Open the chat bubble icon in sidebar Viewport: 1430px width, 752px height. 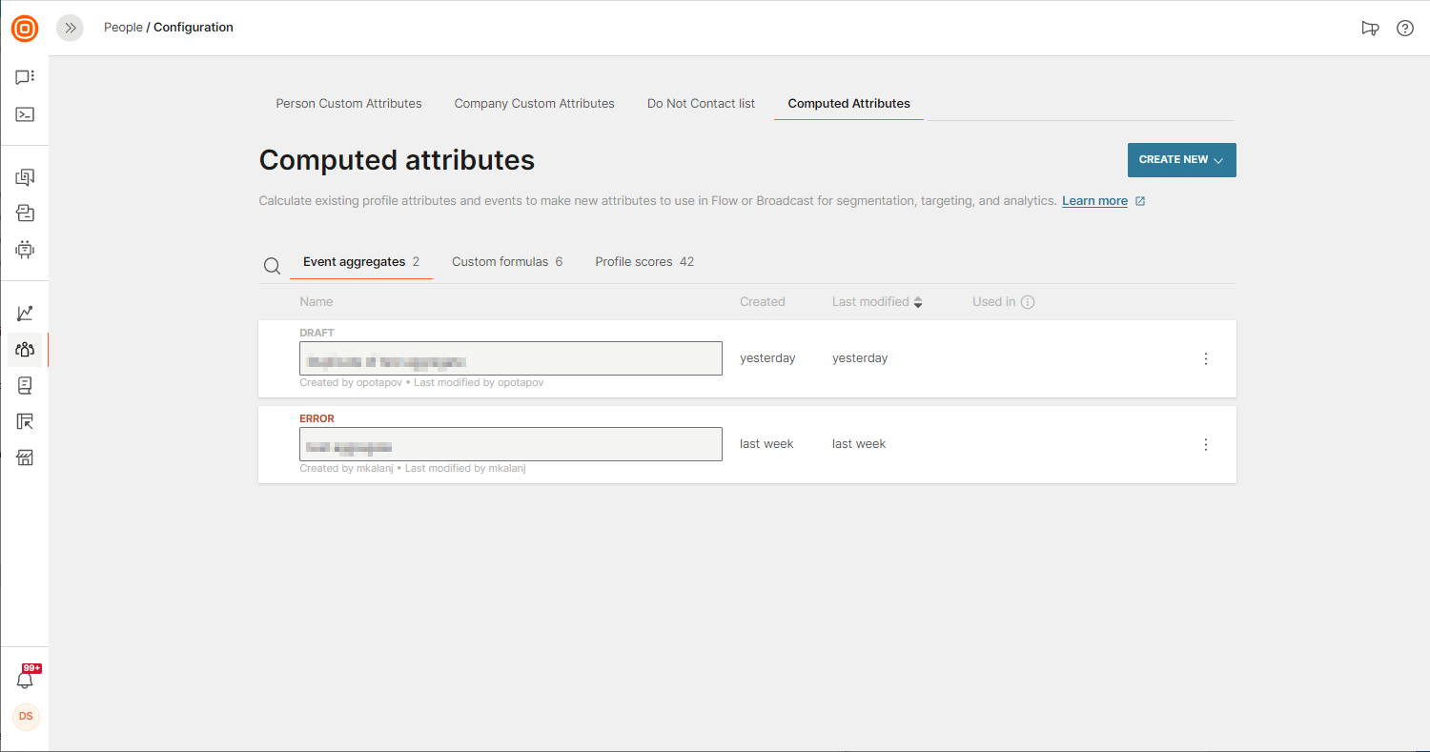point(25,77)
